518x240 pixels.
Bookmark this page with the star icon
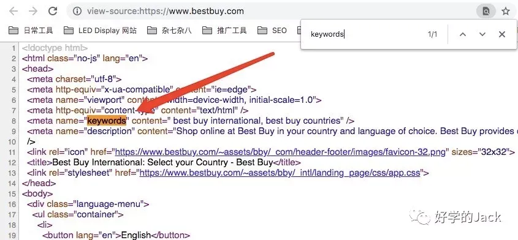tap(506, 11)
